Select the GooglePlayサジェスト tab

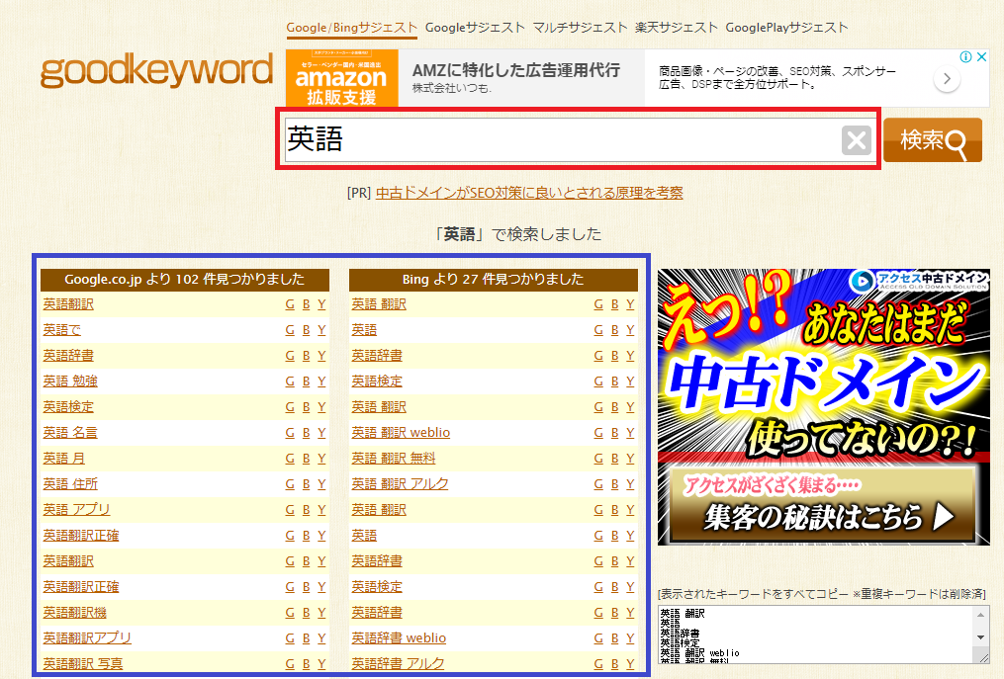[786, 28]
